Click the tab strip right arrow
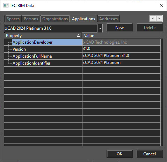The height and width of the screenshot is (162, 167). click(159, 18)
